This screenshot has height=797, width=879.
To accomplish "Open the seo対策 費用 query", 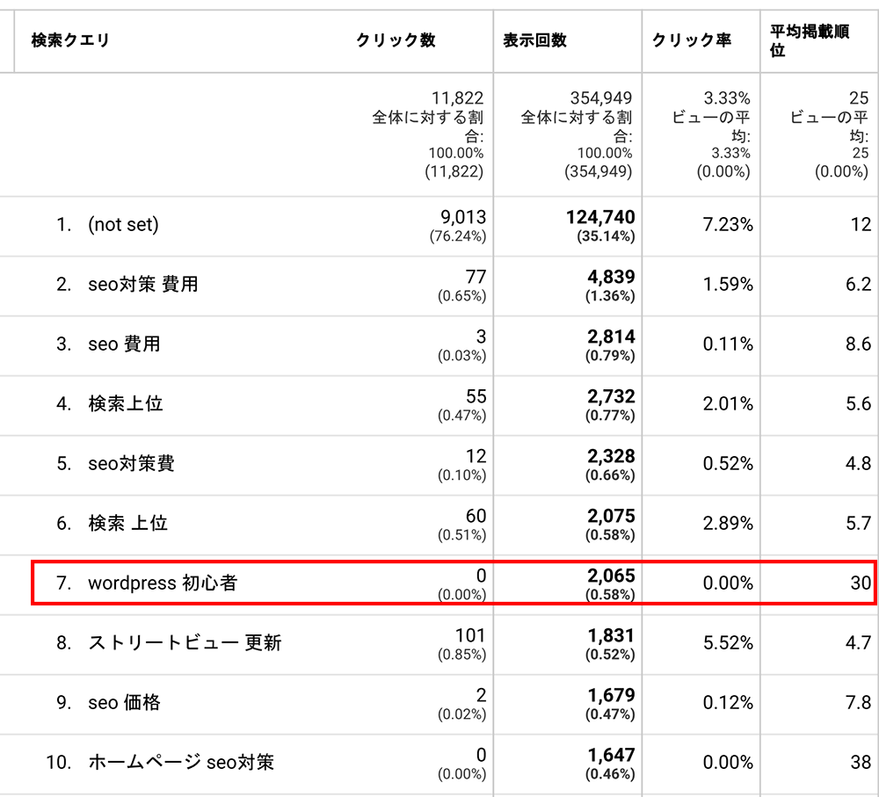I will click(x=143, y=284).
